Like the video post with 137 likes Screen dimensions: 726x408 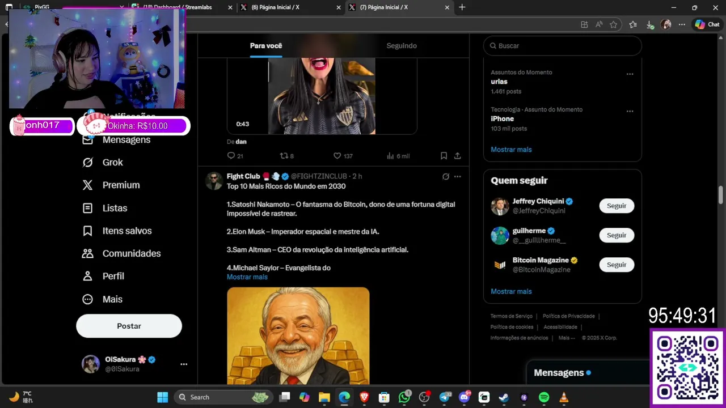pyautogui.click(x=343, y=156)
